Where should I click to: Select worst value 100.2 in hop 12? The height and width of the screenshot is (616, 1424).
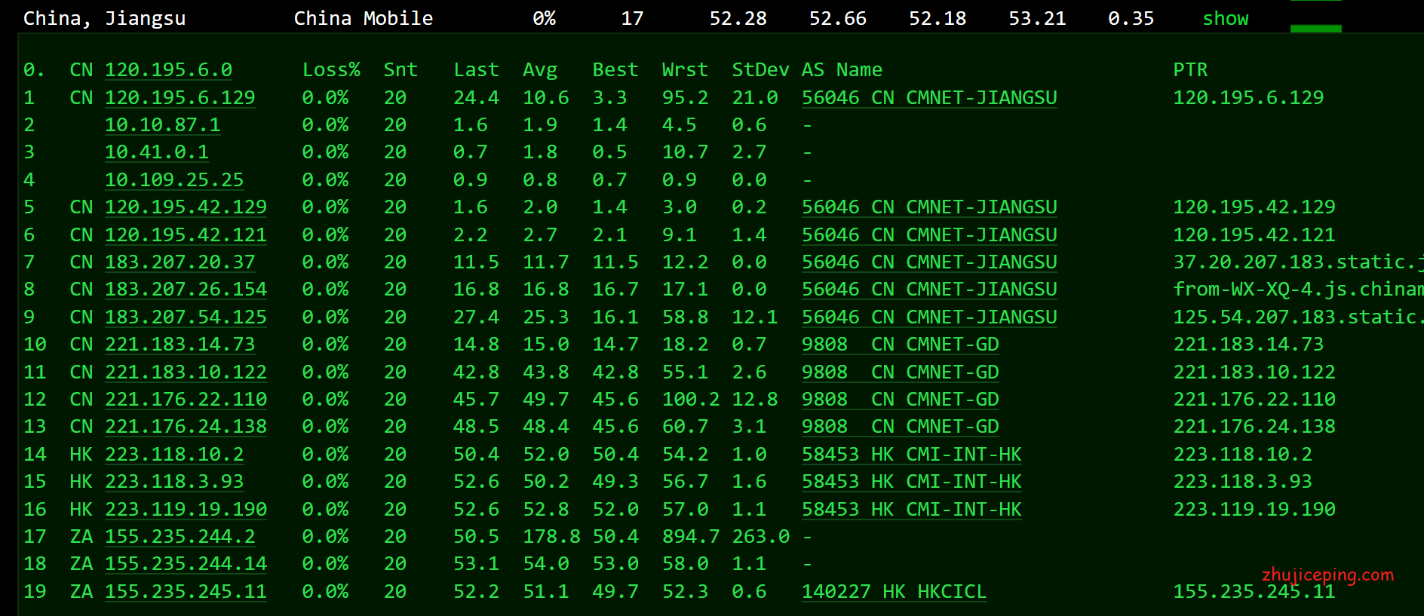click(x=691, y=400)
